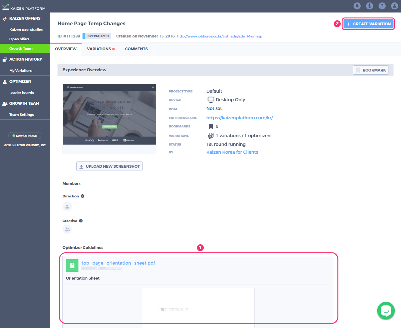Switch to the Variations tab
Image resolution: width=401 pixels, height=328 pixels.
[x=101, y=49]
